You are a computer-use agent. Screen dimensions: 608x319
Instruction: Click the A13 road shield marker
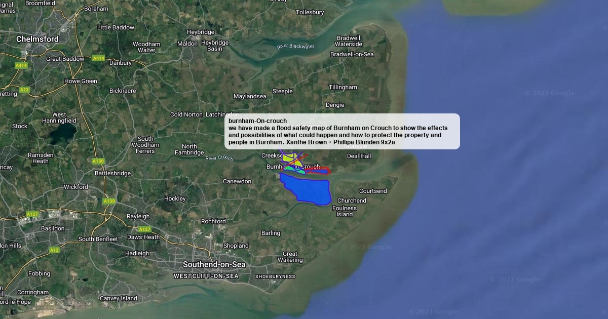pos(54,250)
